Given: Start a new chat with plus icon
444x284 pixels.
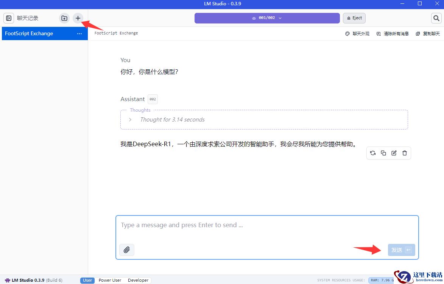Looking at the screenshot, I should point(78,18).
